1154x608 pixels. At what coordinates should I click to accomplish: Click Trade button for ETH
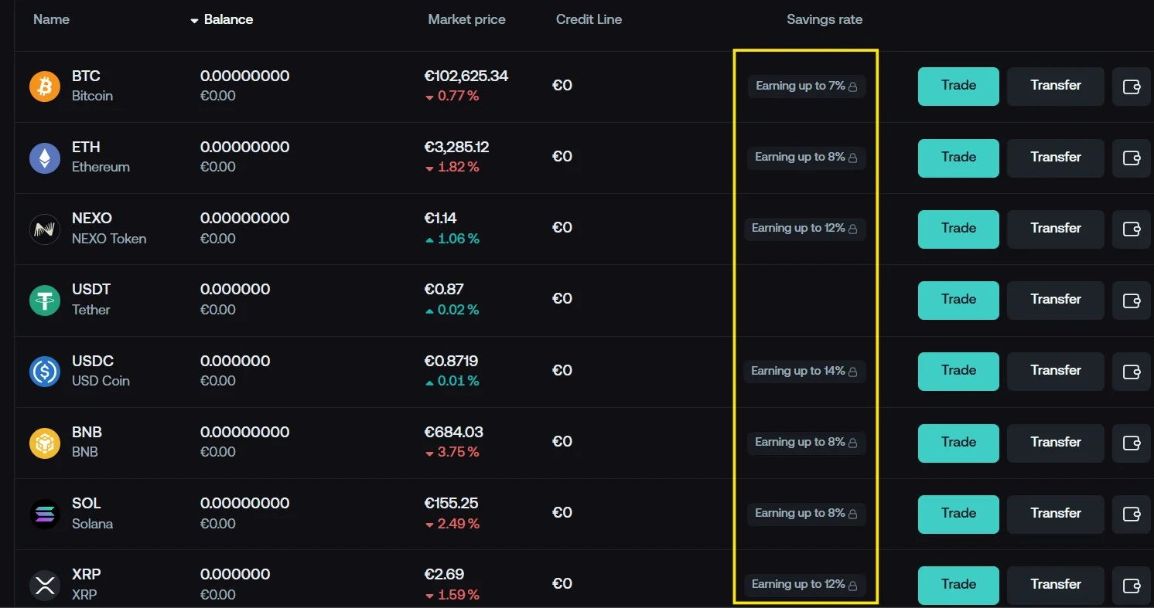[958, 158]
